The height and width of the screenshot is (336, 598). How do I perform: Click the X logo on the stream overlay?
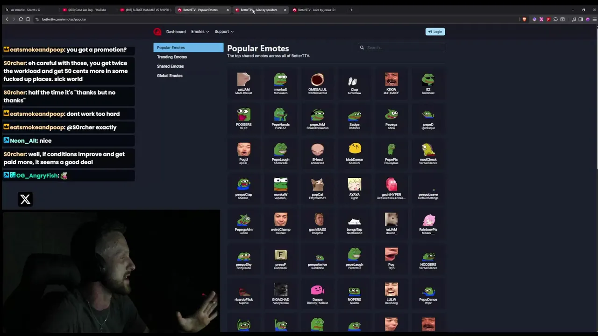coord(25,200)
